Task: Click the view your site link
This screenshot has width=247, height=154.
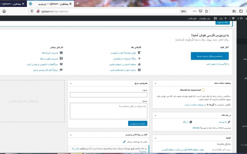Action: (x=123, y=70)
